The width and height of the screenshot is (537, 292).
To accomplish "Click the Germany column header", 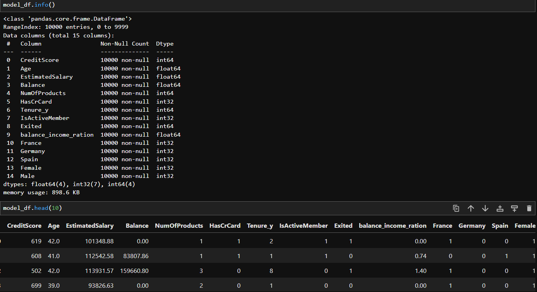I will tap(472, 226).
